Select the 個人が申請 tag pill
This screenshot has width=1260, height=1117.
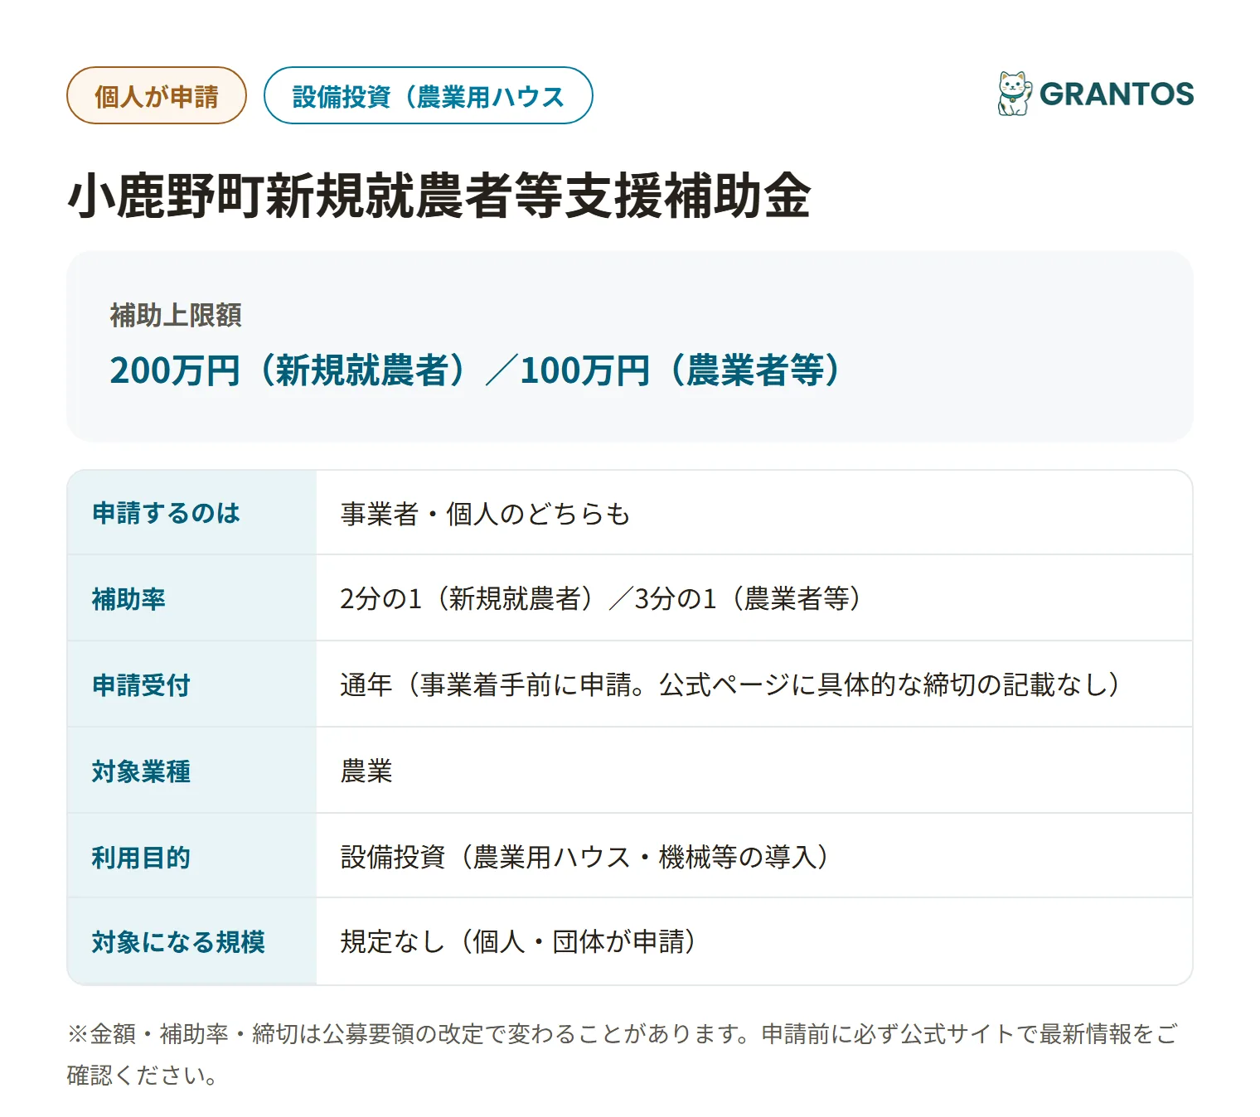(x=157, y=95)
